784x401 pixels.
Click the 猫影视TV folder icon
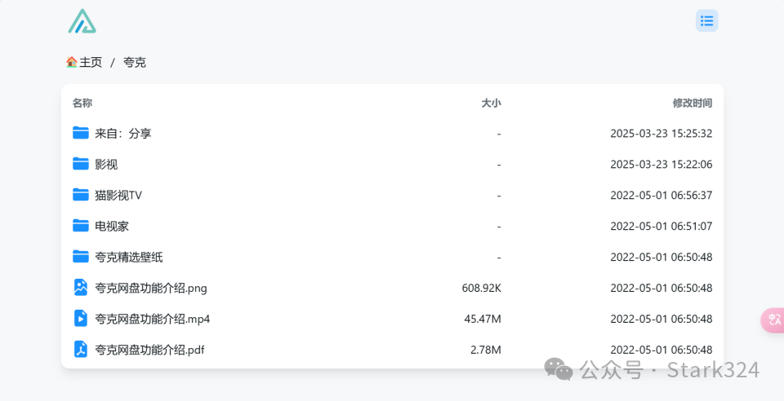(80, 195)
